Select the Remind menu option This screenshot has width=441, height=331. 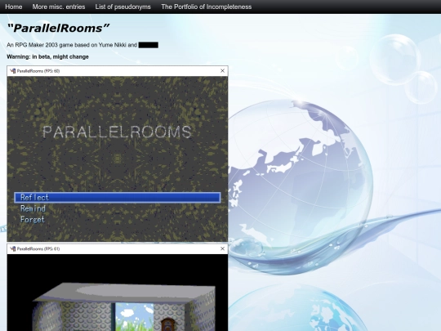(33, 208)
